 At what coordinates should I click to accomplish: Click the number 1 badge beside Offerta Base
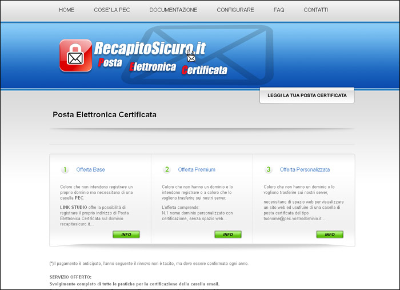65,169
